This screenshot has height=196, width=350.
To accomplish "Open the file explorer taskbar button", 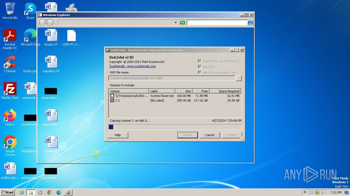I will (x=31, y=192).
